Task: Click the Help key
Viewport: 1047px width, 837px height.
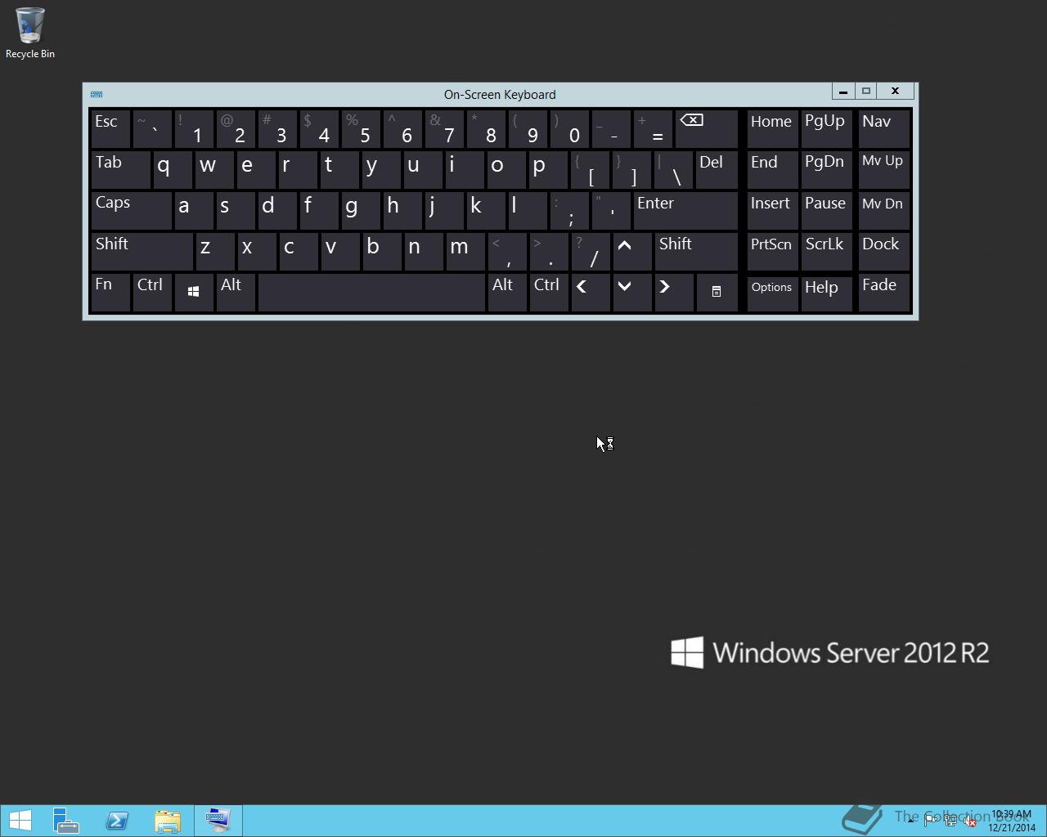Action: 826,293
